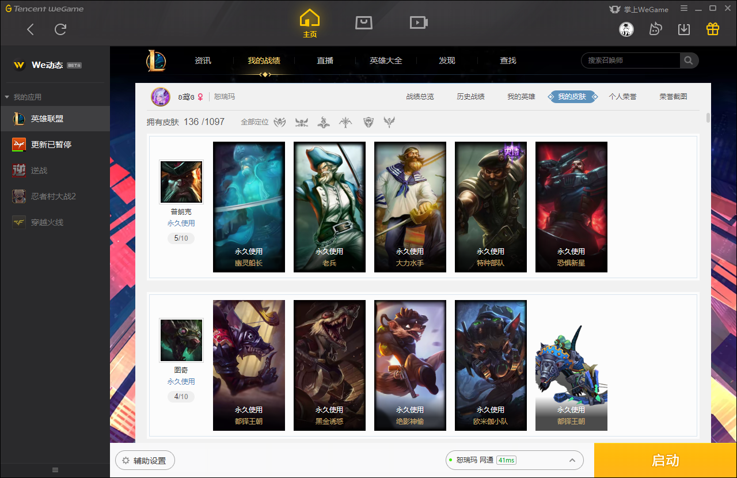The height and width of the screenshot is (478, 737).
Task: Click the summoner search magnifier icon
Action: [x=688, y=60]
